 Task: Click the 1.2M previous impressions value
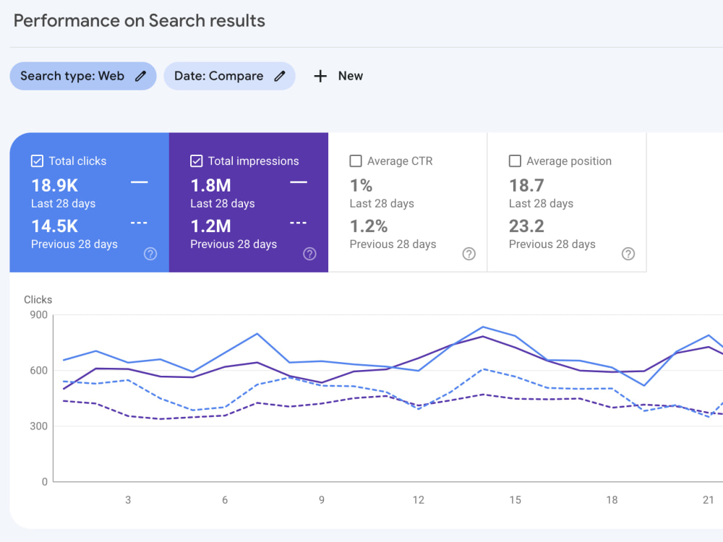[x=210, y=226]
